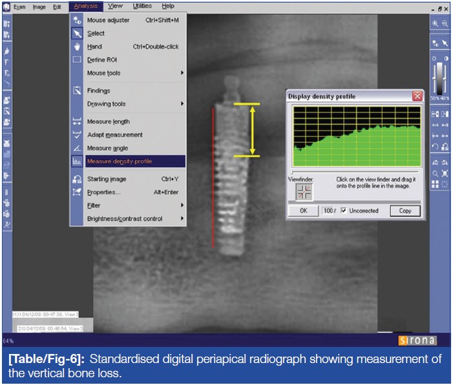Click the Measure length ruler icon
The image size is (453, 385).
(77, 121)
